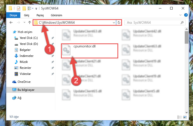Close the SysWOW64 window
Viewport: 193px width, 126px height.
(183, 8)
